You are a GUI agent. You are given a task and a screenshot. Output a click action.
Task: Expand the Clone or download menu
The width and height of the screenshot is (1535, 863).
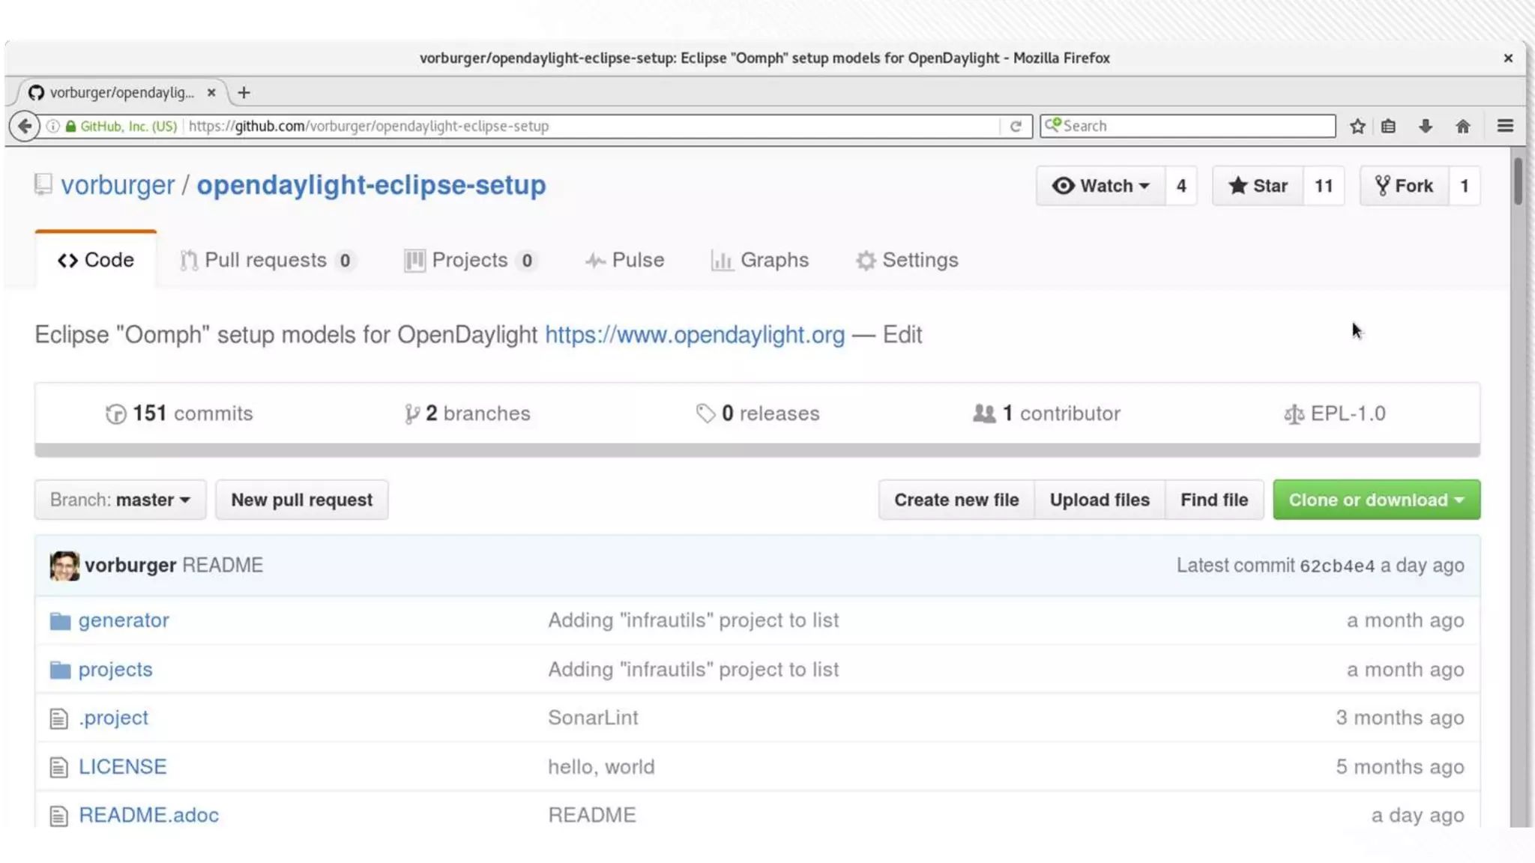click(1376, 500)
